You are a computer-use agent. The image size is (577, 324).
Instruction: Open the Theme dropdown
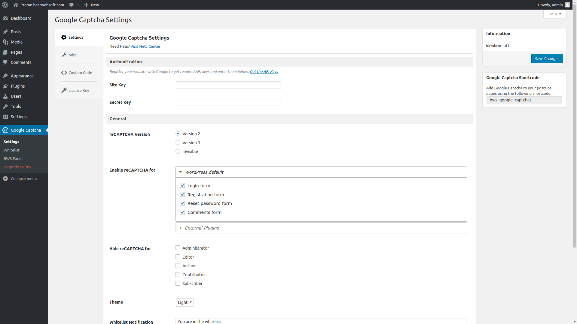(185, 302)
